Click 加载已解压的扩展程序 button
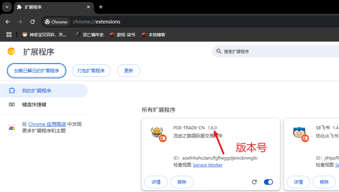Viewport: 339px width, 192px height. pos(37,71)
